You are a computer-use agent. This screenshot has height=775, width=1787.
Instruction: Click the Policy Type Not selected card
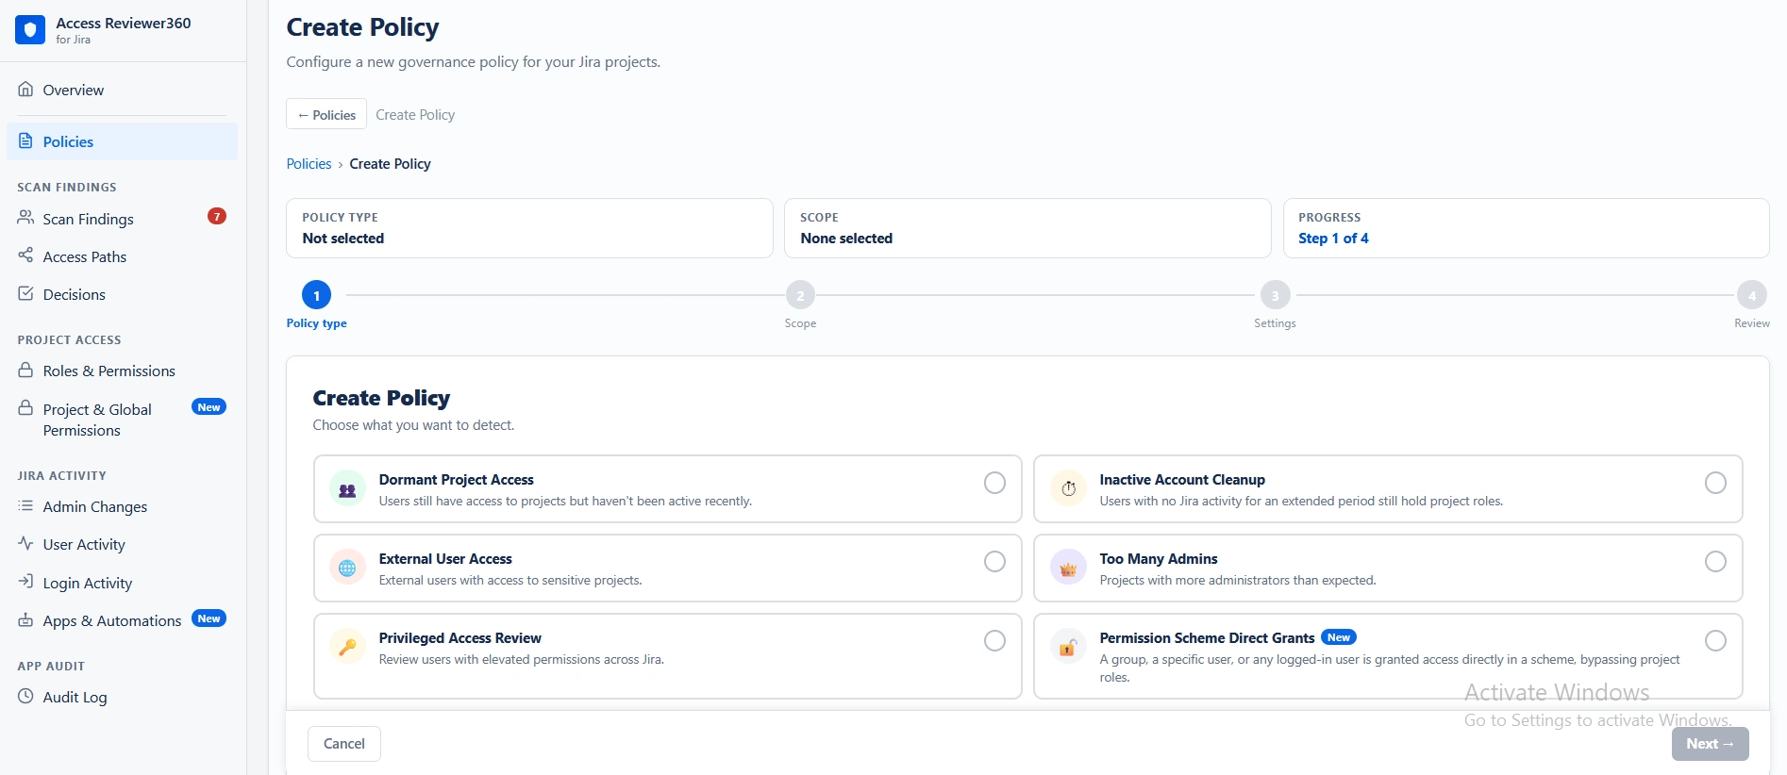click(529, 228)
